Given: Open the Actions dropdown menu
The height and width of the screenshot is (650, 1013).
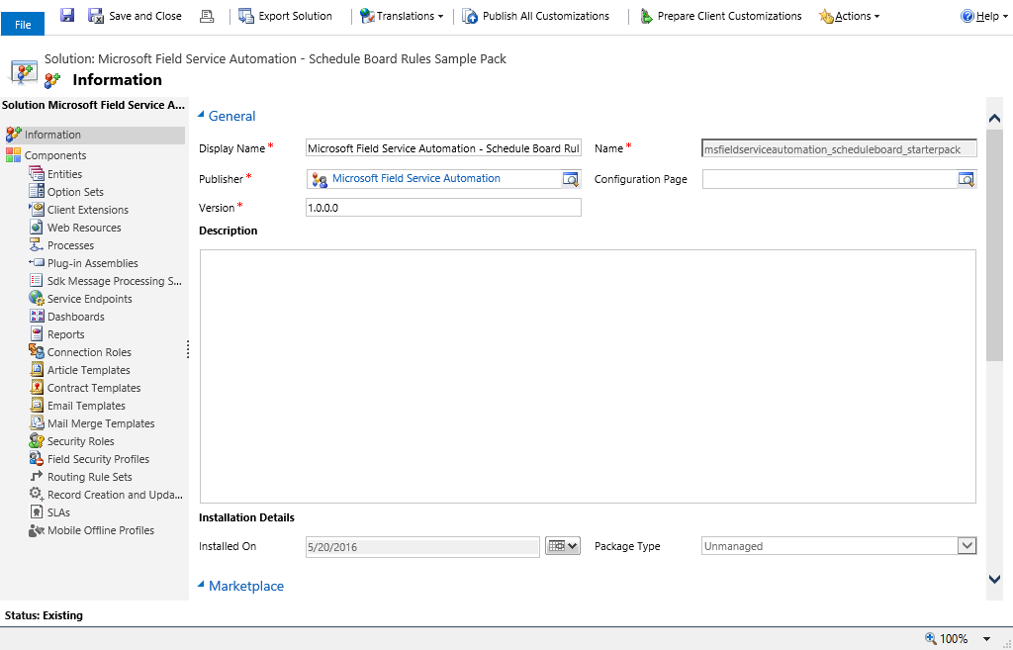Looking at the screenshot, I should 850,16.
